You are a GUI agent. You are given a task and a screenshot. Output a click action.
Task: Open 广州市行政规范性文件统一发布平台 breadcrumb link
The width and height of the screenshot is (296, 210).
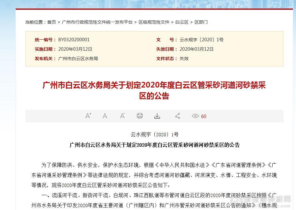click(x=97, y=22)
